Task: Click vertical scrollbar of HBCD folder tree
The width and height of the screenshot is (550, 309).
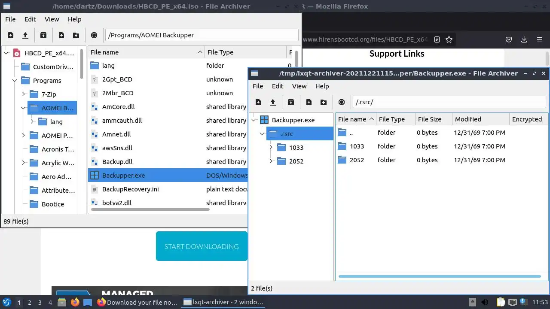Action: [x=81, y=64]
